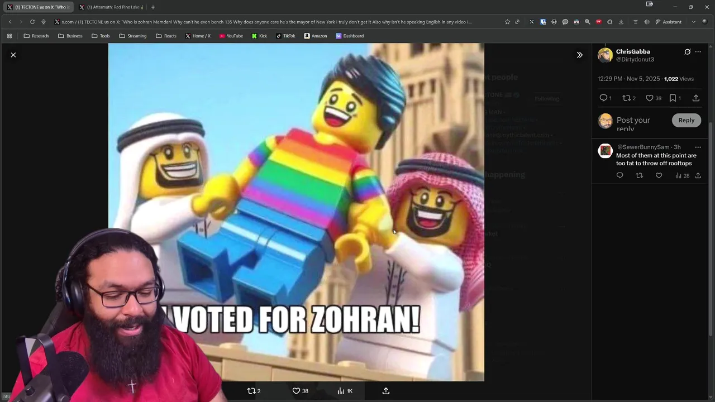This screenshot has height=402, width=715.
Task: Open the TikTok bookmark
Action: [285, 36]
